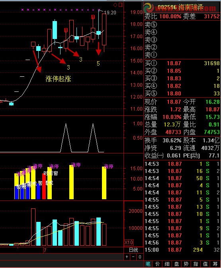This screenshot has width=221, height=268.
Task: Click the 涨幅 value 10.03%
Action: (x=172, y=117)
